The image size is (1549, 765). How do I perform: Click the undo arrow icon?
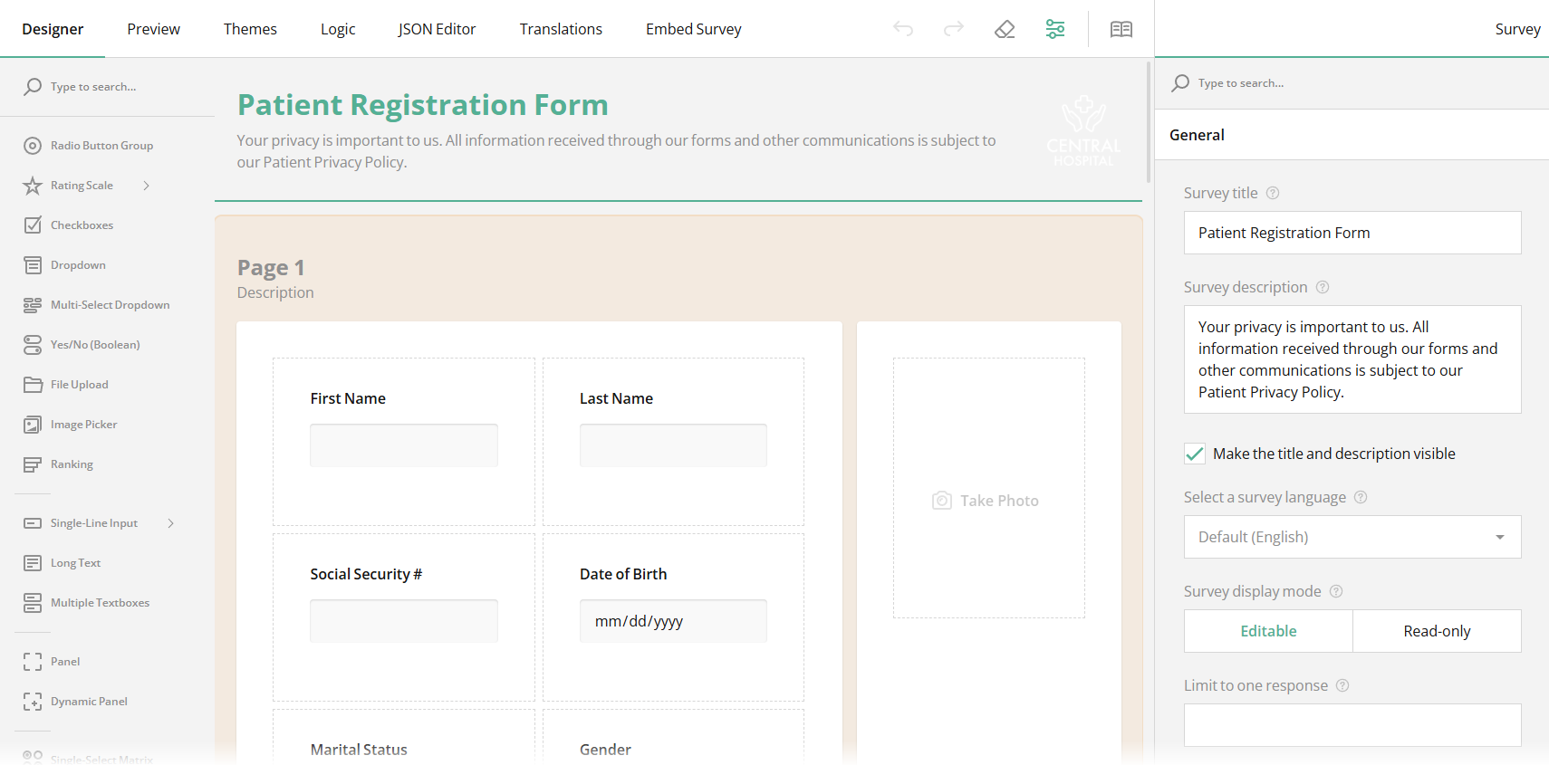click(903, 29)
